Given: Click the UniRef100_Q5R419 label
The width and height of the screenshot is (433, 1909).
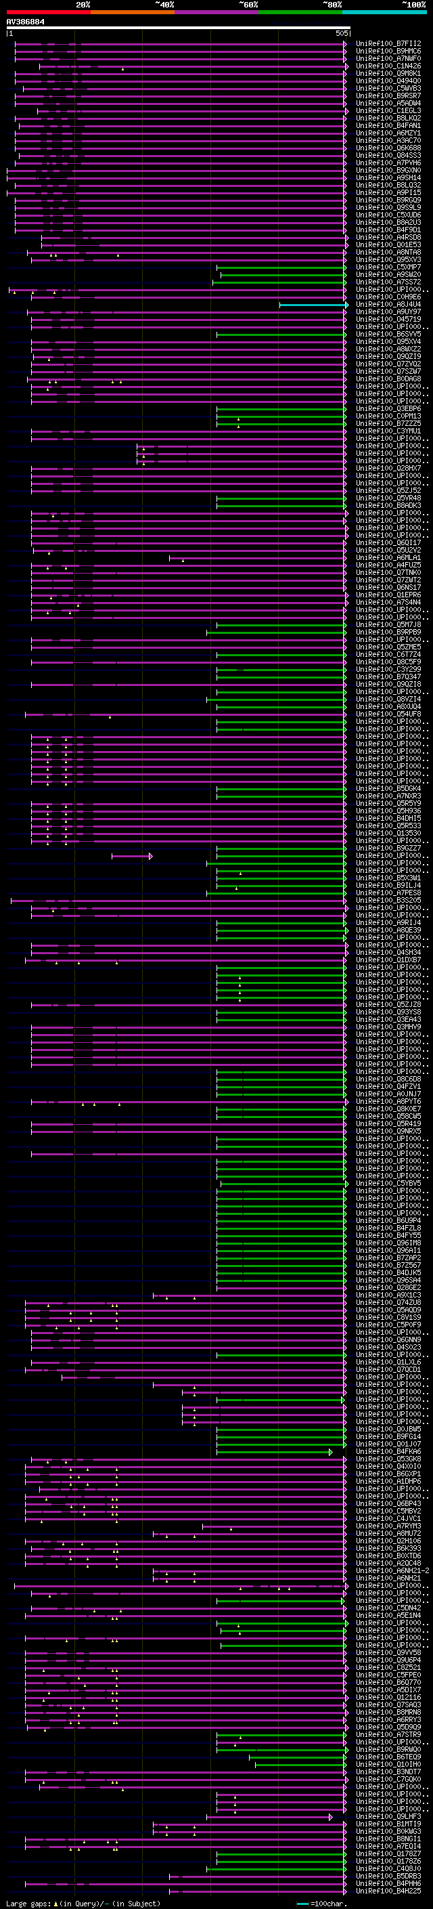Looking at the screenshot, I should point(388,1123).
